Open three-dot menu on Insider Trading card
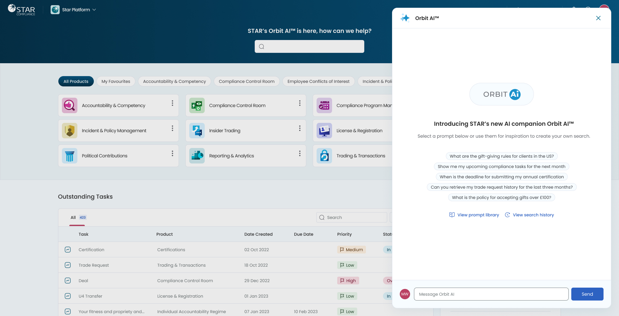Viewport: 619px width, 316px height. (x=300, y=128)
